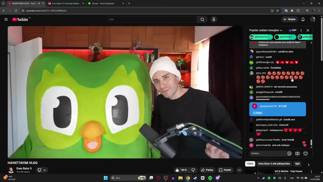Bookmark this page with the star
Screen dimensions: 323x182
tap(278, 11)
